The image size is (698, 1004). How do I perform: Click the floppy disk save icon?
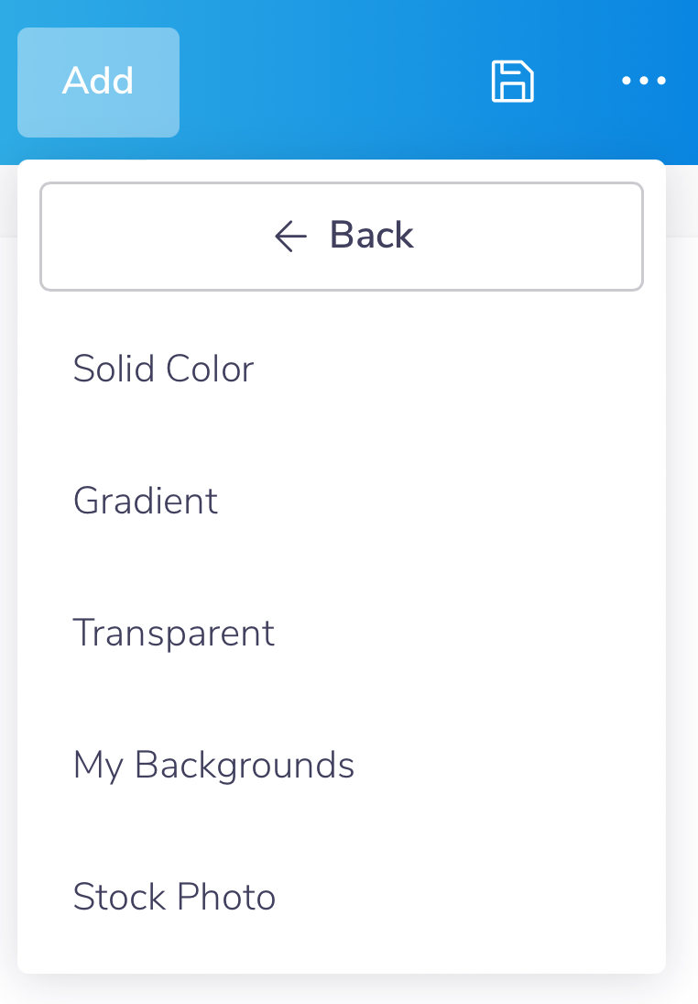point(512,82)
